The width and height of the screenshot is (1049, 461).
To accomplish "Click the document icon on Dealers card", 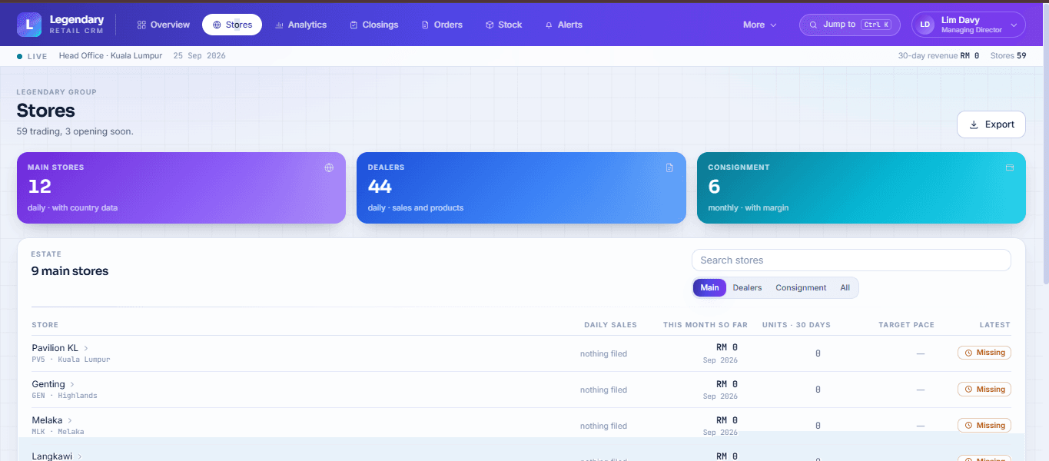I will click(669, 167).
